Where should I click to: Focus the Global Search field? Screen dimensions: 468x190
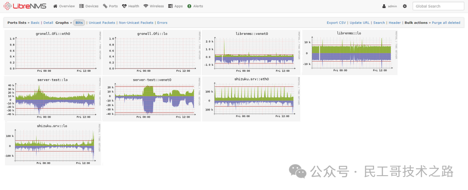[439, 6]
